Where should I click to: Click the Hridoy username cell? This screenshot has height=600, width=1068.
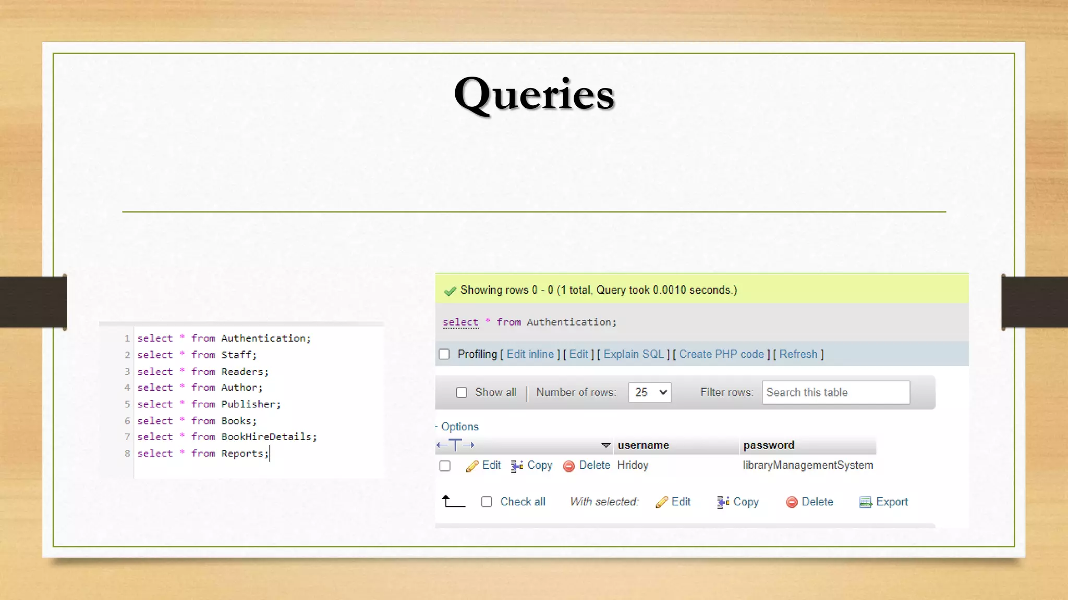pos(633,465)
